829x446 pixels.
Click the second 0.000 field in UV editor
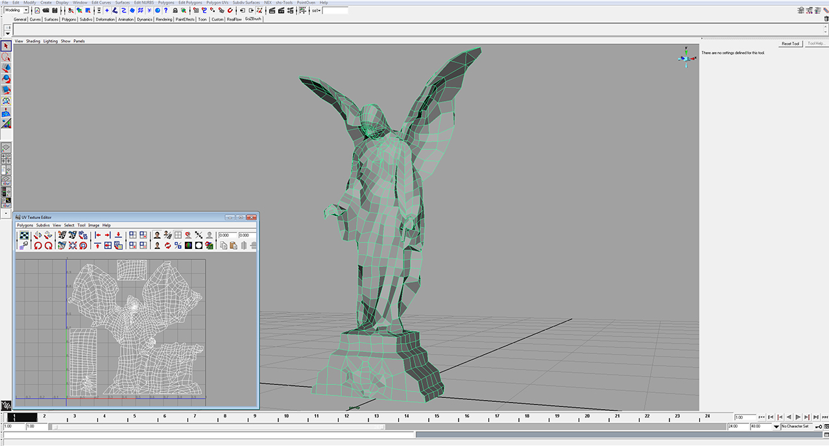tap(247, 235)
